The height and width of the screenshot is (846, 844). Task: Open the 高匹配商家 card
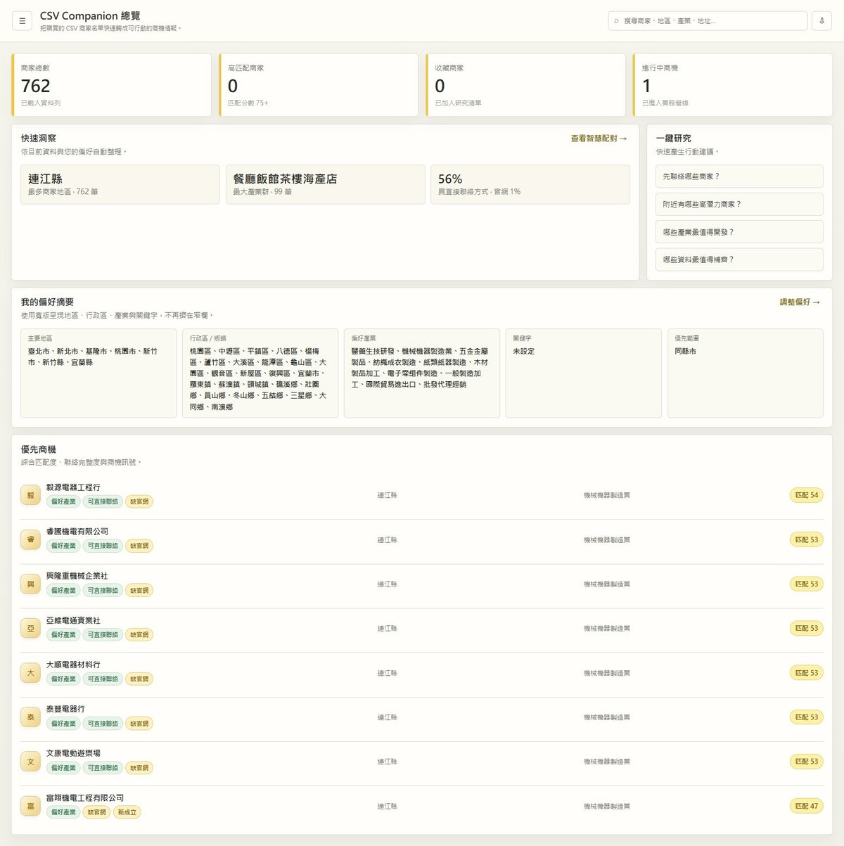click(x=319, y=85)
